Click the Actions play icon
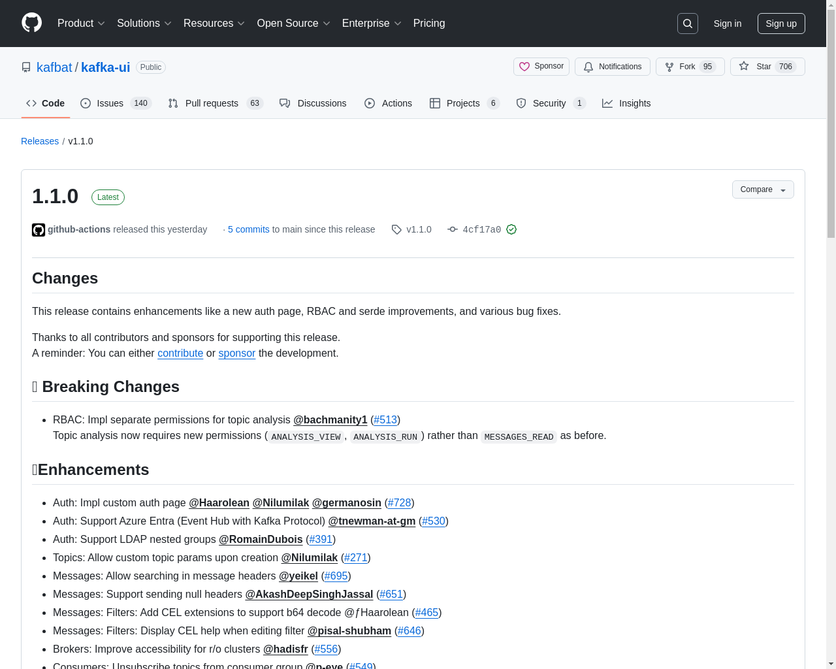 click(x=370, y=103)
